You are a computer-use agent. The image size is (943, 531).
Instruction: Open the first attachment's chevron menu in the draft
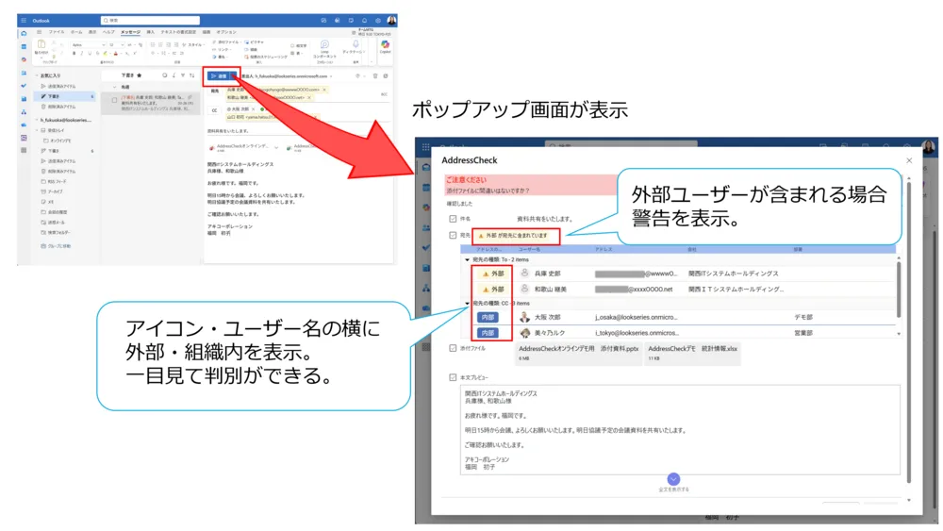pyautogui.click(x=276, y=147)
